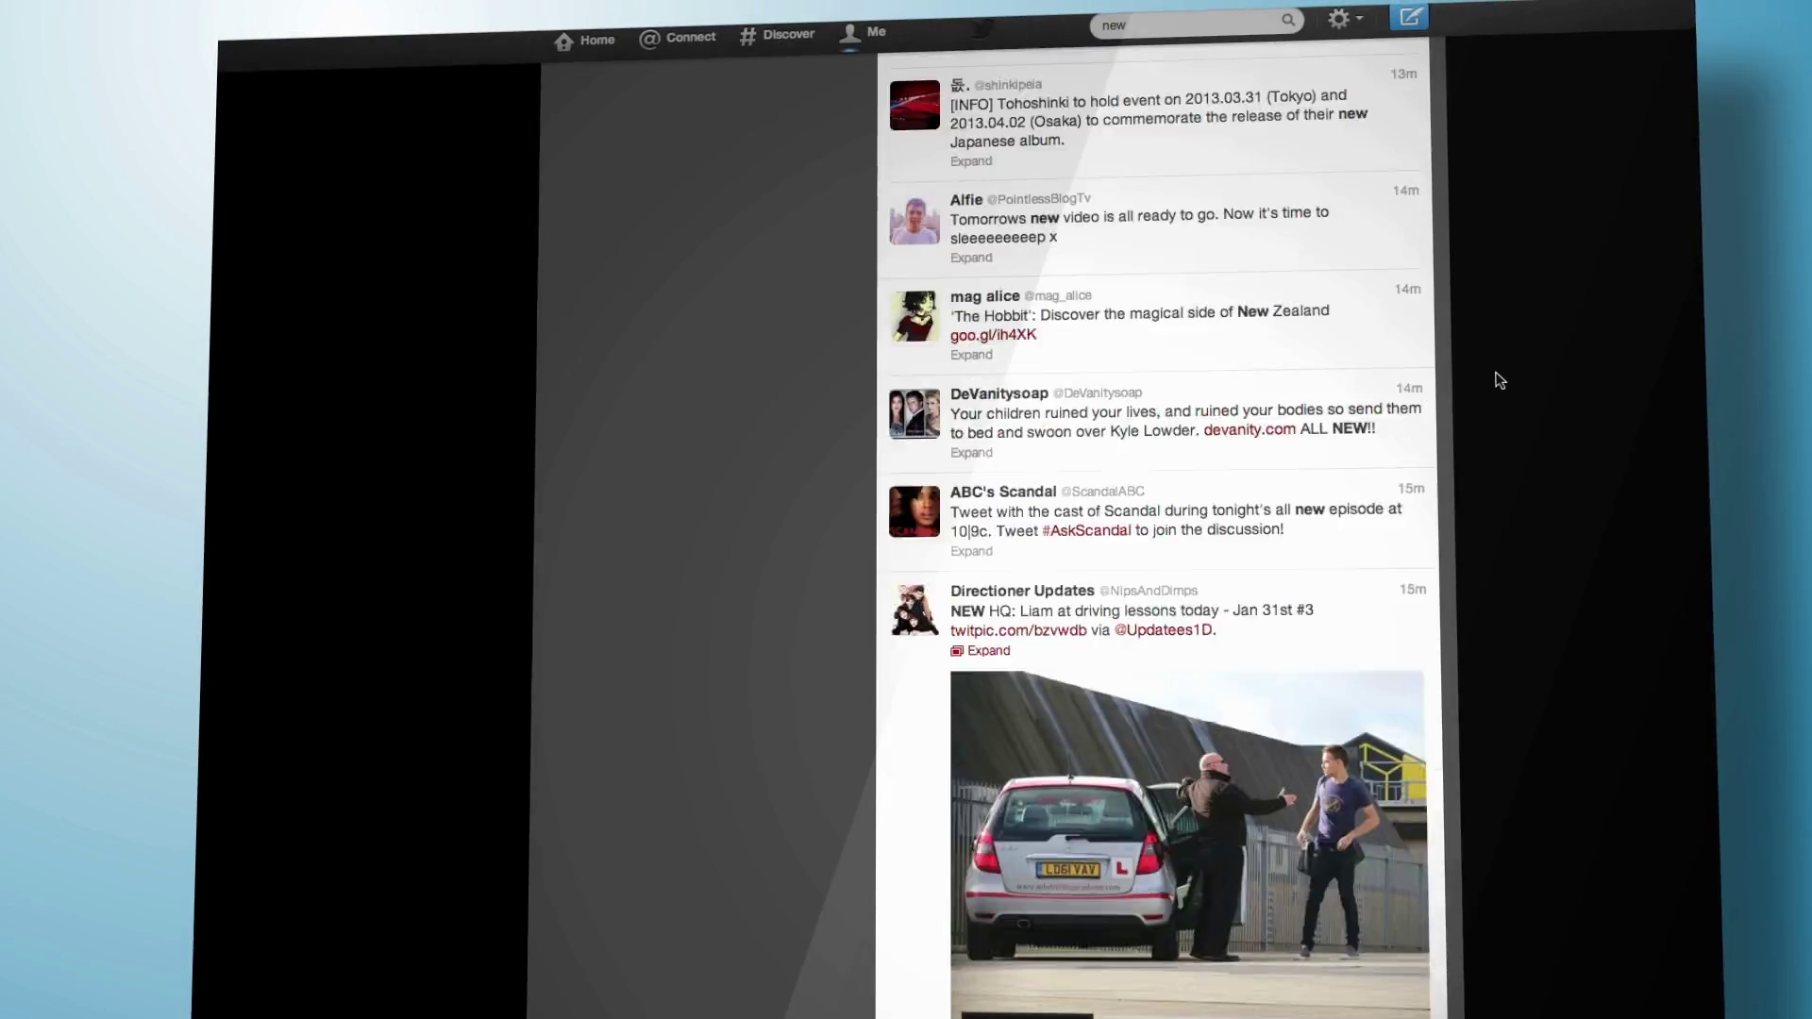Click the Me profile silhouette icon

[850, 33]
